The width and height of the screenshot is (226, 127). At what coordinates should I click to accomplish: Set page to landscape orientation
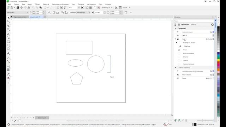click(x=57, y=13)
